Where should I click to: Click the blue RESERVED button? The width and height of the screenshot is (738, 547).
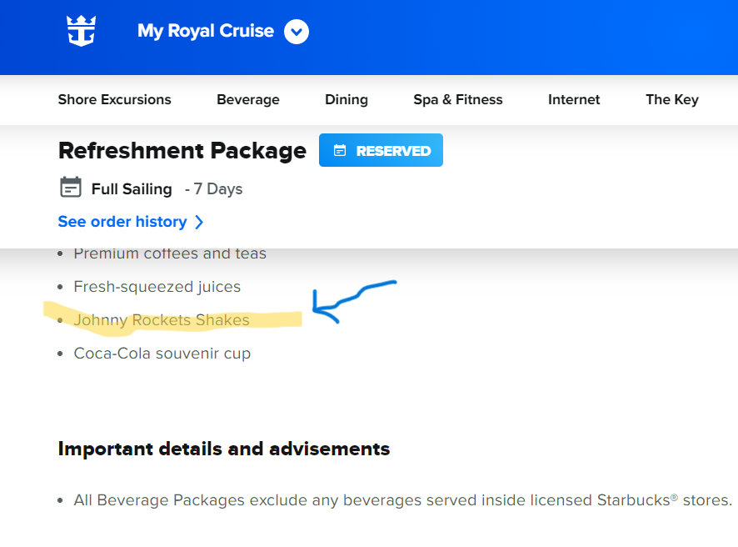click(x=381, y=150)
